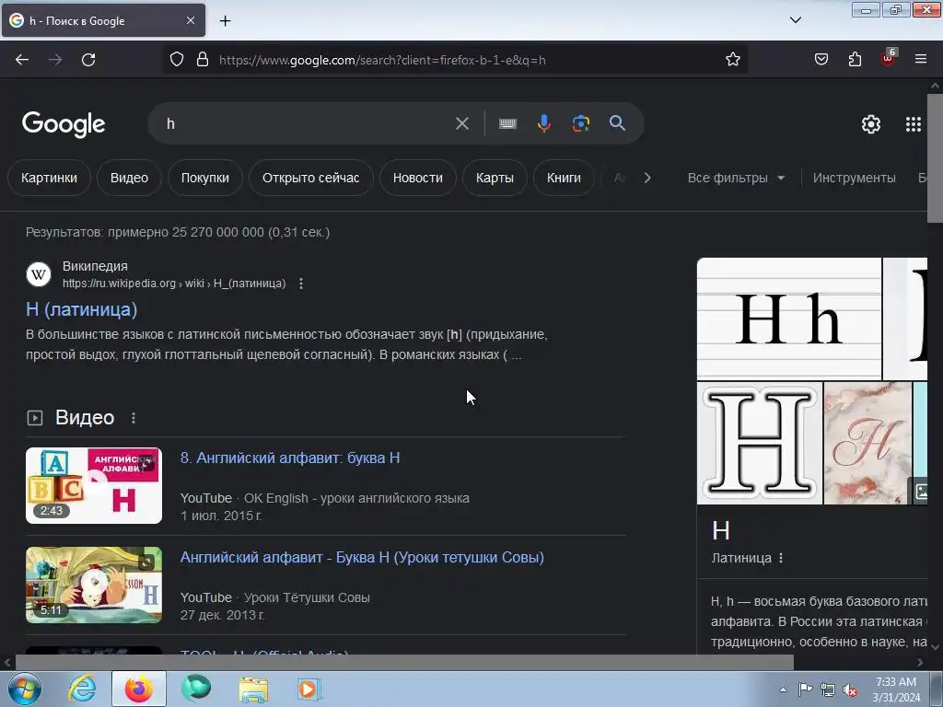The image size is (943, 707).
Task: Open the Pocket save icon
Action: coord(821,59)
